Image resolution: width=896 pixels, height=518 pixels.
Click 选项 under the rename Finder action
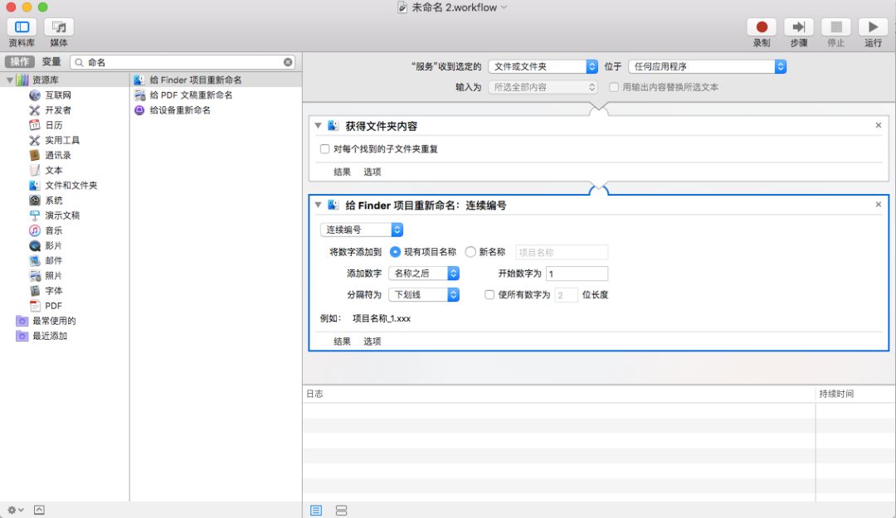(x=372, y=341)
